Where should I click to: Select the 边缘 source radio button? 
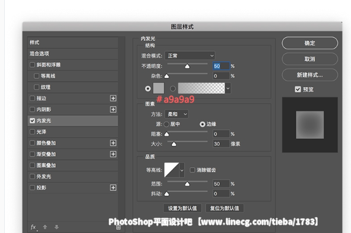(x=203, y=124)
